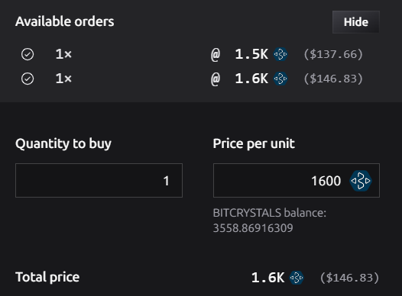Screen dimensions: 402x296
Task: Click the ($137.66) dollar value
Action: (x=333, y=54)
